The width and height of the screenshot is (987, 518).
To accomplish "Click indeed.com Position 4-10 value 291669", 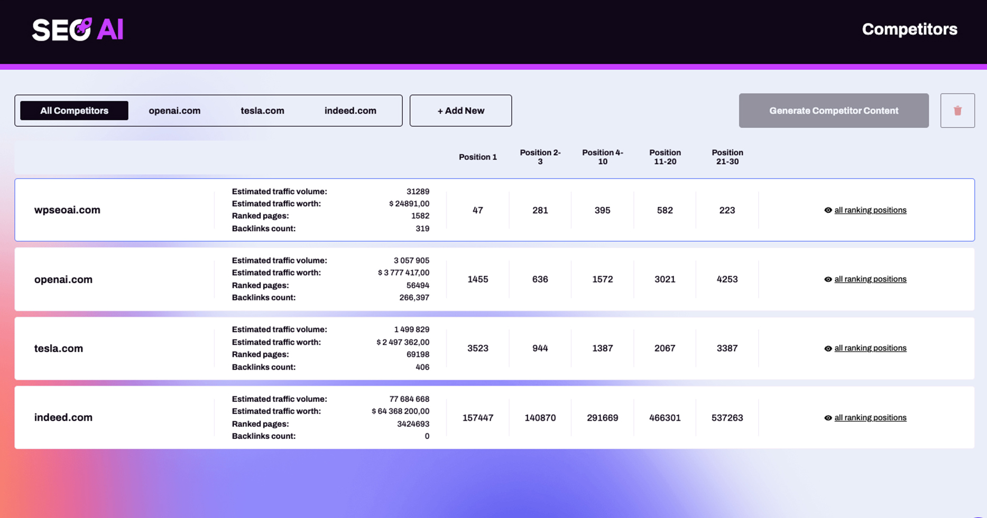I will tap(603, 418).
